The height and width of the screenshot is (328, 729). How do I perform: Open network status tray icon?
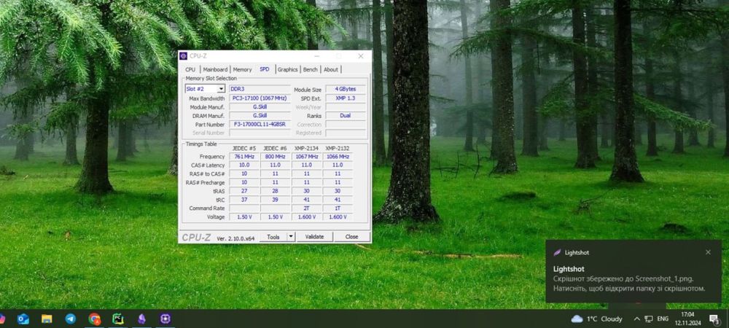[649, 319]
